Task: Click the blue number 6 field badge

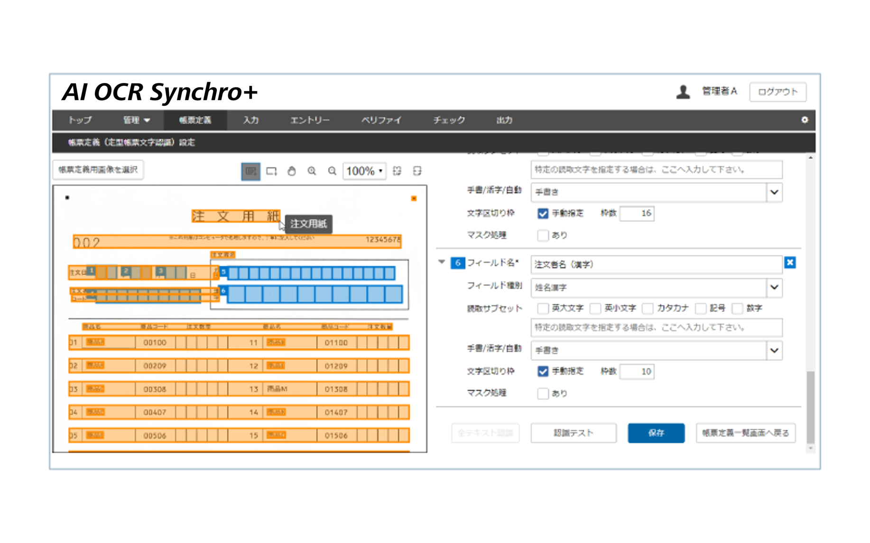Action: pyautogui.click(x=457, y=263)
